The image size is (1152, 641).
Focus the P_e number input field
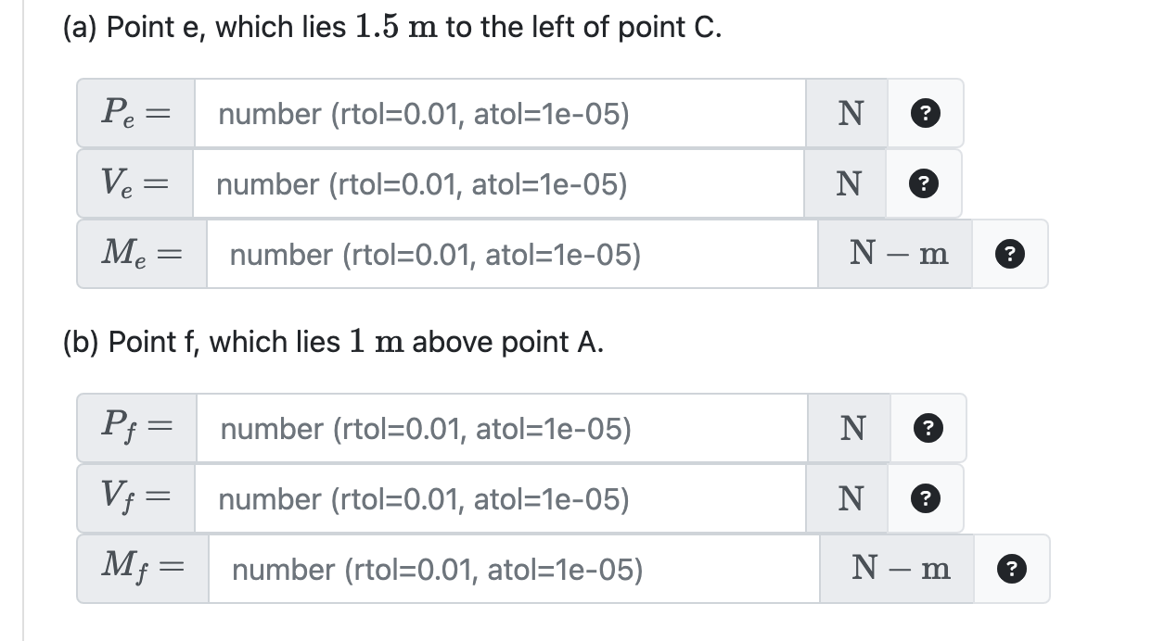[500, 114]
